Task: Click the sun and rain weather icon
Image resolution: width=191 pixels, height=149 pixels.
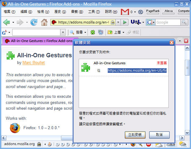Action: (x=182, y=144)
